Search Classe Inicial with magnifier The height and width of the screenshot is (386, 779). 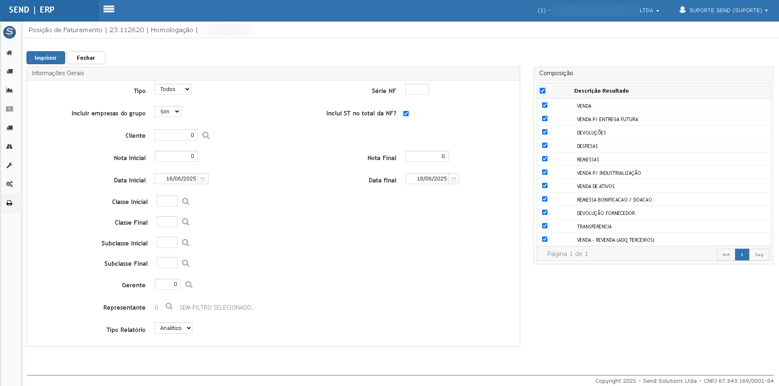[186, 202]
